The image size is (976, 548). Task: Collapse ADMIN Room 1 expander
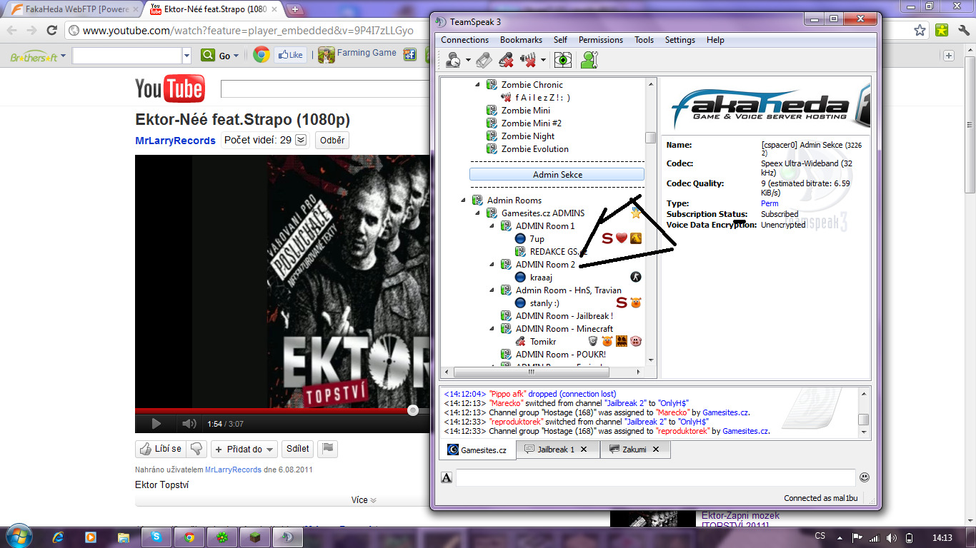tap(492, 226)
